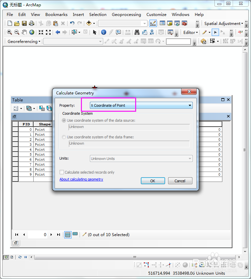The image size is (251, 279).
Task: Open Related Tables icon in Table window
Action: click(x=29, y=108)
